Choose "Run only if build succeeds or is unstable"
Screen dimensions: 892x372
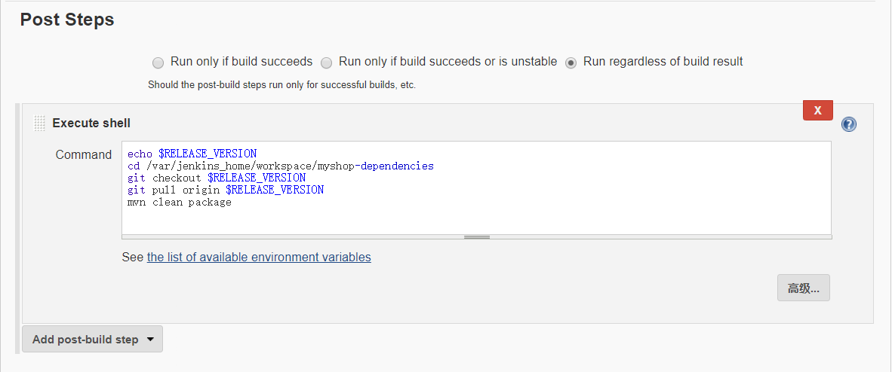click(327, 63)
